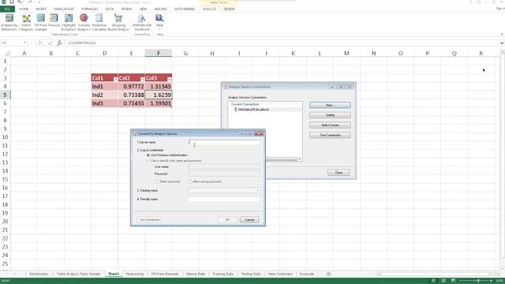Click the Save icon in quick access toolbar

[12, 2]
